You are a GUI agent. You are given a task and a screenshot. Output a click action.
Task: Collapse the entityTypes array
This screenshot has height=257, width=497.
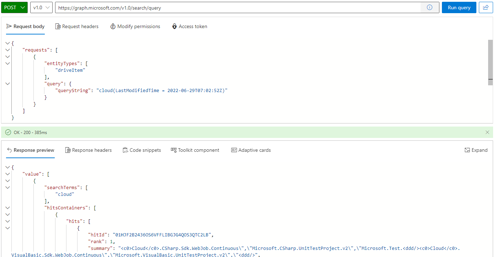coord(7,63)
